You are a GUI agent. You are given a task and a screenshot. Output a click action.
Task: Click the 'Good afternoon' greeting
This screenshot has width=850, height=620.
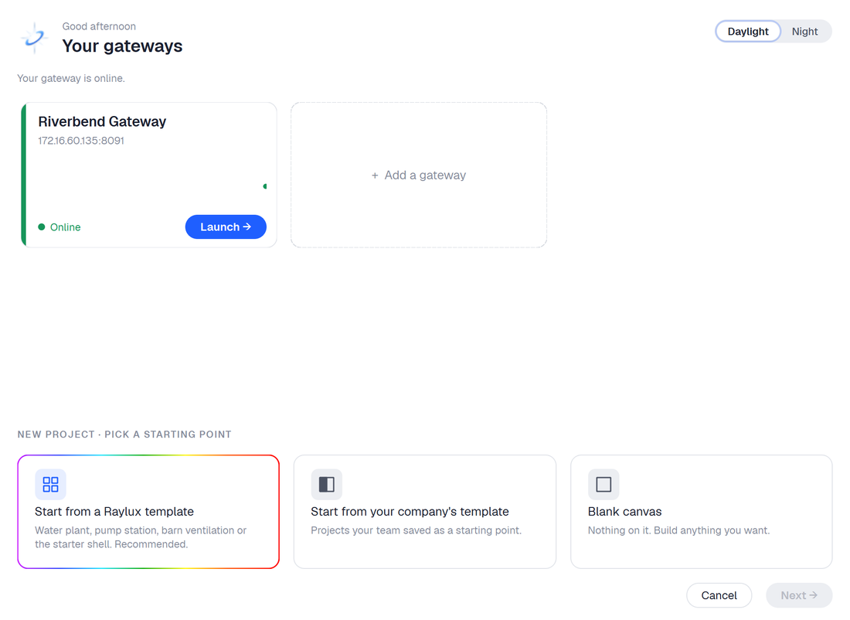(x=99, y=26)
